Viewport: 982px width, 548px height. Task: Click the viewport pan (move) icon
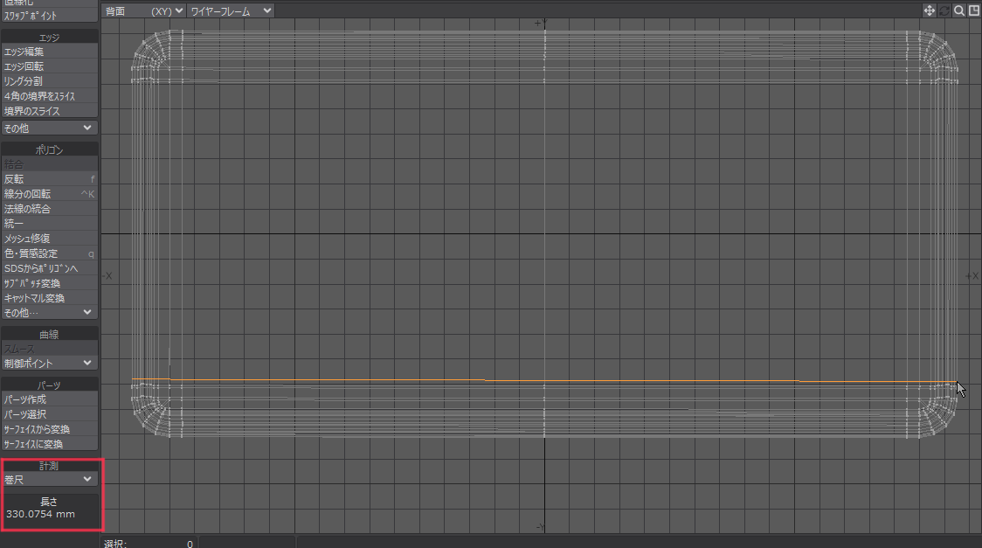[x=929, y=10]
